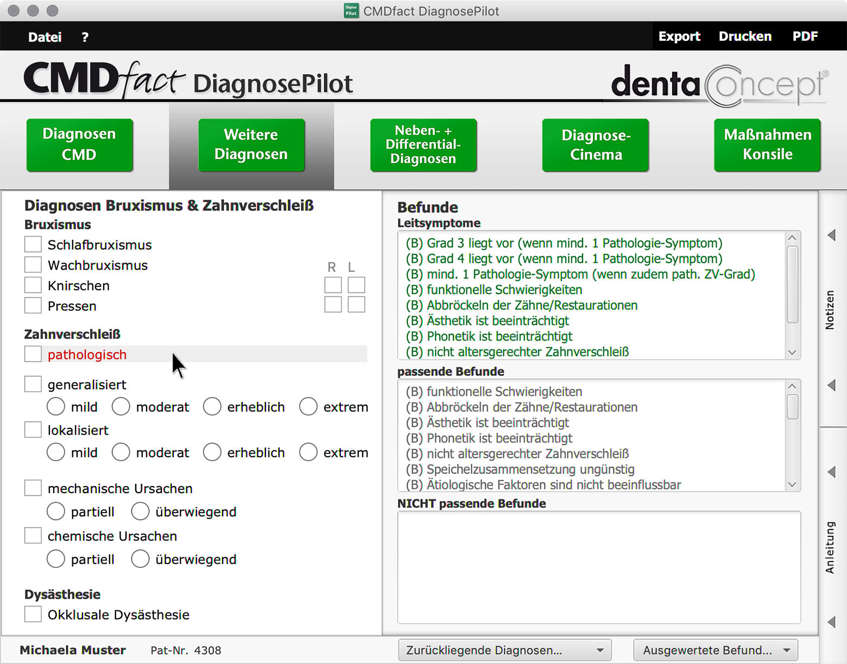Select '(B) Ätiologische Faktoren sind nicht beeinflussbar'
Viewport: 847px width, 664px height.
(543, 484)
